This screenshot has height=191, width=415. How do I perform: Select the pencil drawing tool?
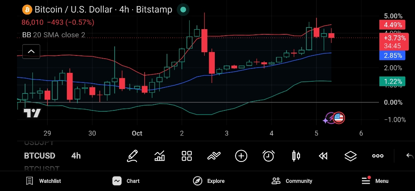pos(133,156)
